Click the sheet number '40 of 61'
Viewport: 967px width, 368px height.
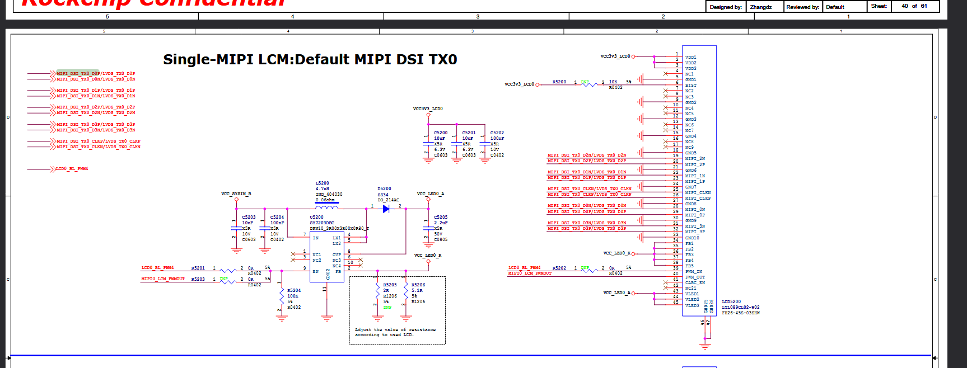coord(914,6)
